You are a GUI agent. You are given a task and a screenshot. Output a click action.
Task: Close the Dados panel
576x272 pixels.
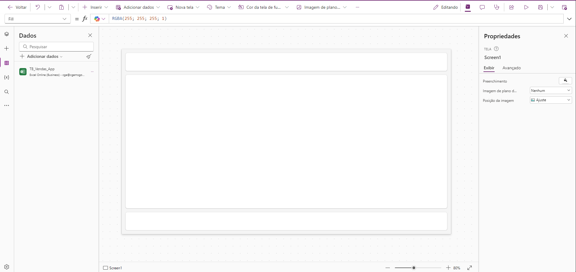point(90,35)
